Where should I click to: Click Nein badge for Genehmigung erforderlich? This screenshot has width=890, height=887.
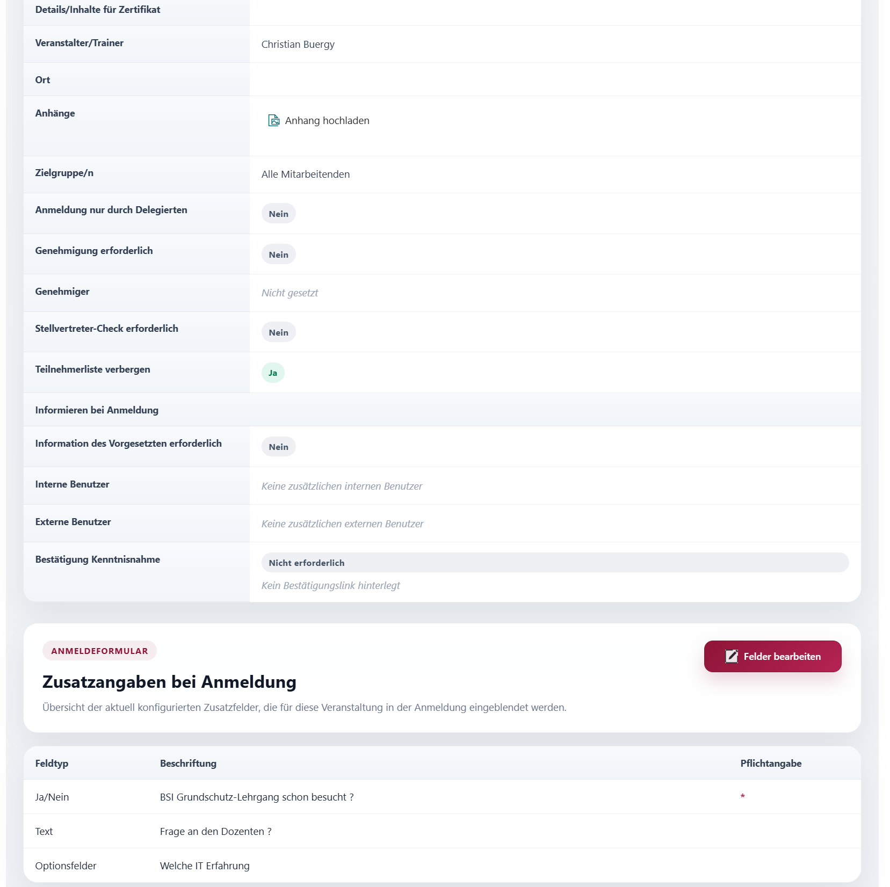tap(278, 255)
